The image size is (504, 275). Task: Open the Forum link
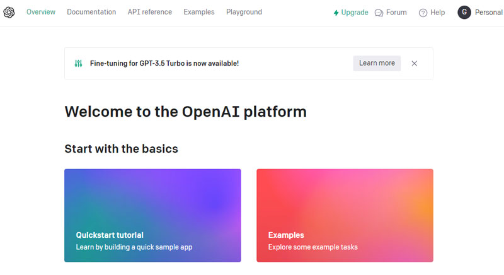(x=396, y=12)
